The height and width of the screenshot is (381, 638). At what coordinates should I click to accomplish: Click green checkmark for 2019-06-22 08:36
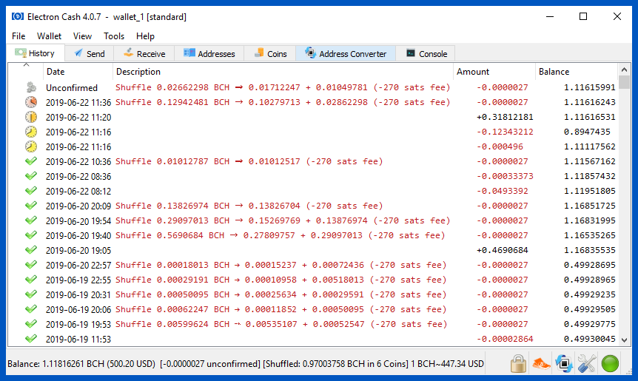pyautogui.click(x=31, y=175)
